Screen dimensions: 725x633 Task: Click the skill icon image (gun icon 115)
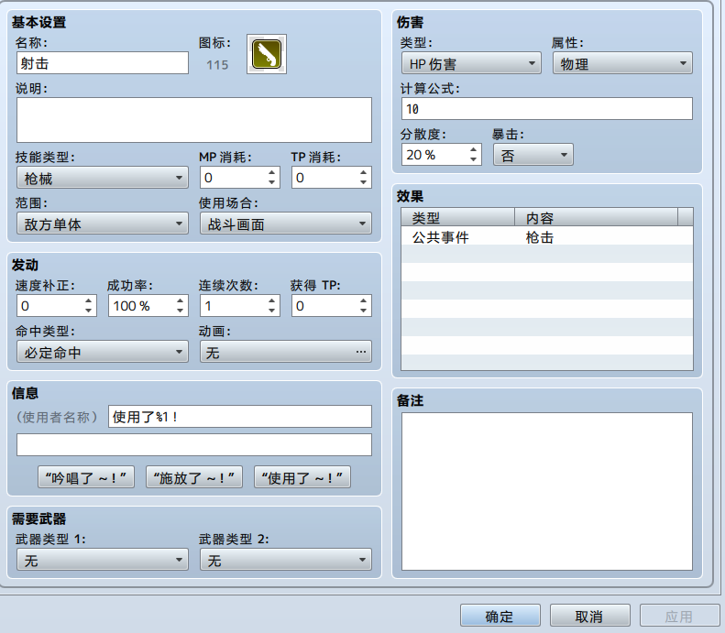(x=267, y=54)
